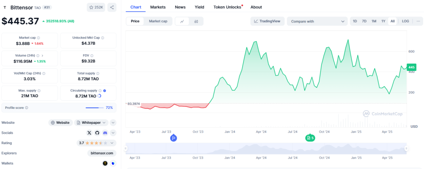The image size is (424, 169).
Task: Click the share icon button
Action: 112,7
